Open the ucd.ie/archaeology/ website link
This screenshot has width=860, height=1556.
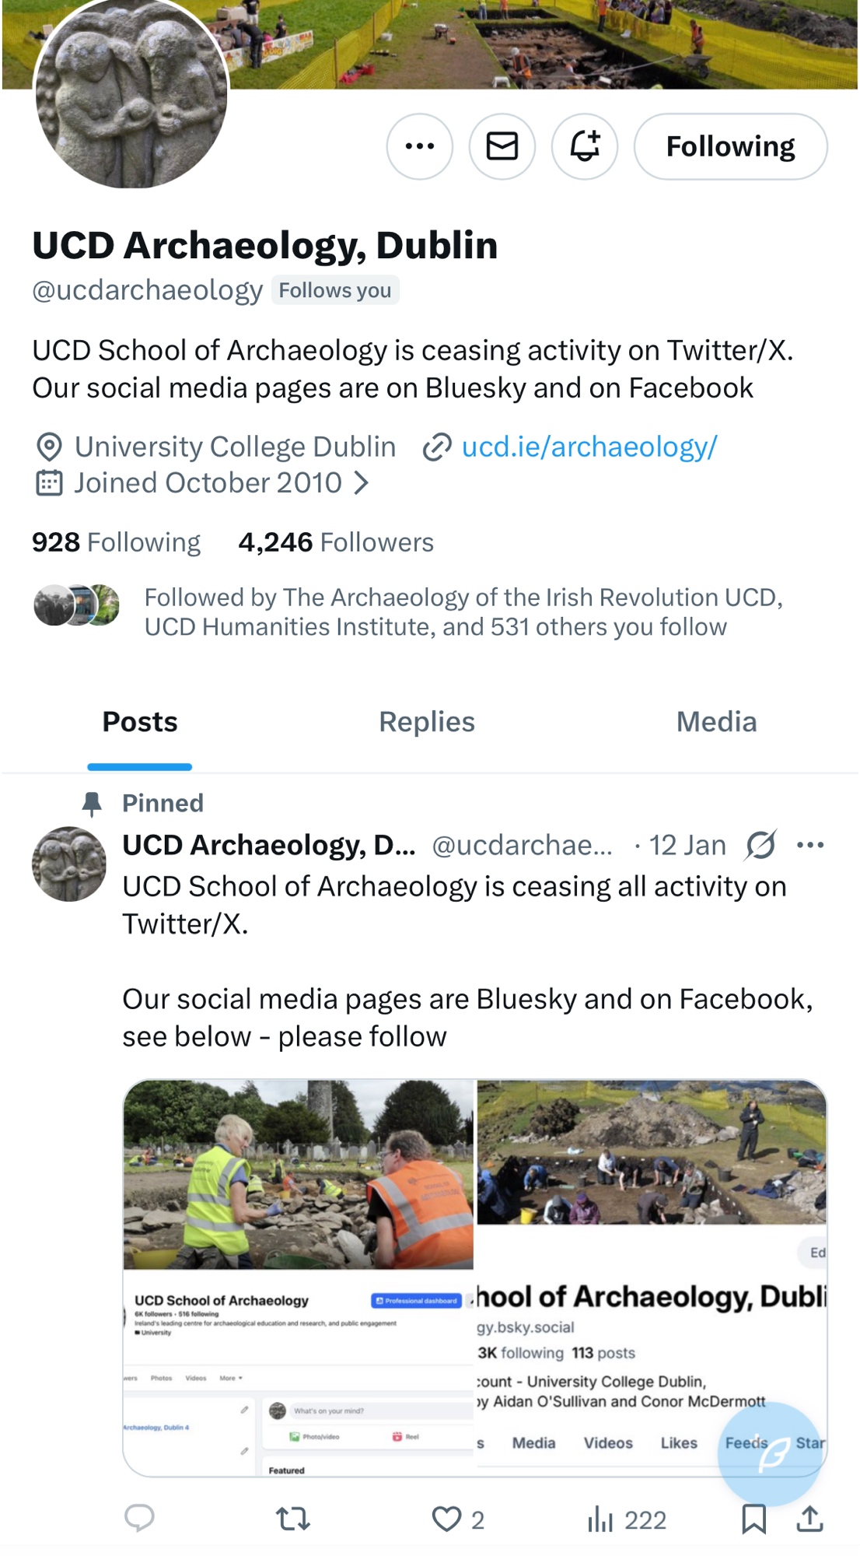pyautogui.click(x=589, y=447)
